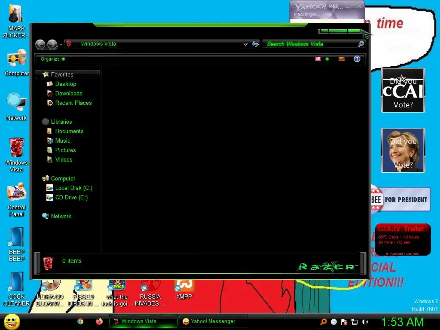Select the ULTRA CD BLOATW desktop shortcut
Viewport: 440px width, 330px height.
click(50, 293)
